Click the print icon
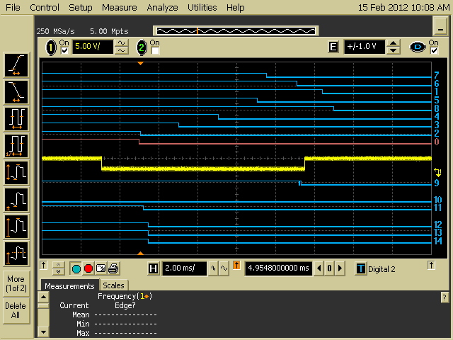The image size is (453, 340). tap(113, 269)
